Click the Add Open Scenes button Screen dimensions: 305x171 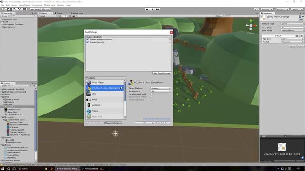[x=162, y=73]
